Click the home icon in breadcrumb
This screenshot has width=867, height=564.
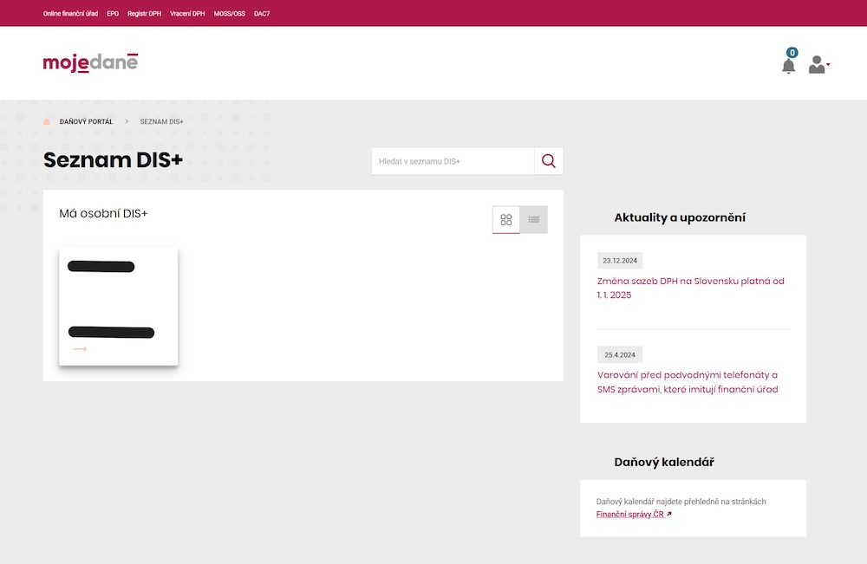pyautogui.click(x=47, y=121)
